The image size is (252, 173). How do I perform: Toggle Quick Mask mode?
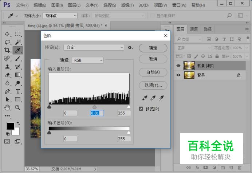tap(7, 141)
